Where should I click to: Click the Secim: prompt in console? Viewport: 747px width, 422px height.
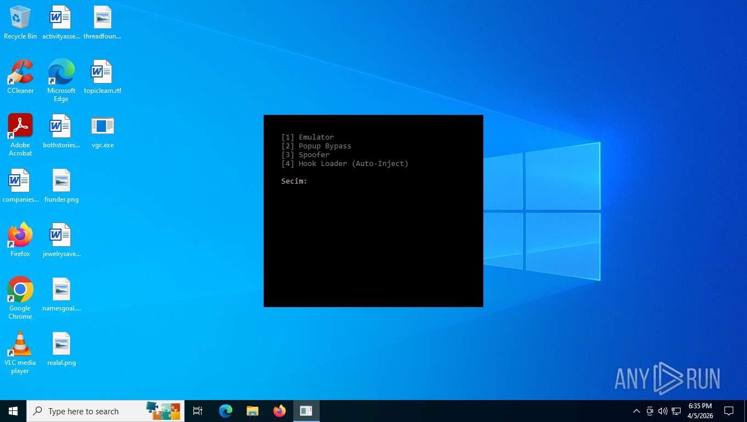pyautogui.click(x=294, y=181)
